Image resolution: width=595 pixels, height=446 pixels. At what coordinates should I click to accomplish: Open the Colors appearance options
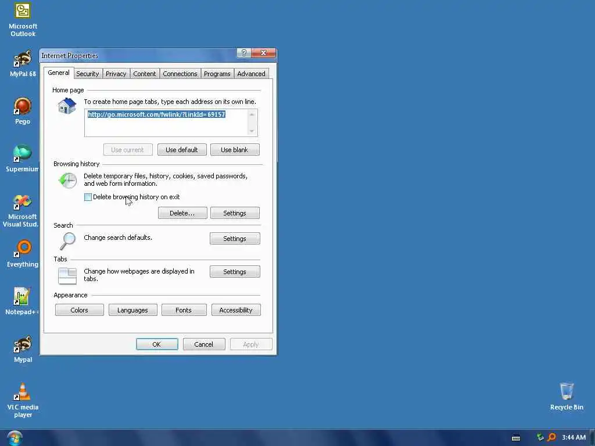point(79,310)
